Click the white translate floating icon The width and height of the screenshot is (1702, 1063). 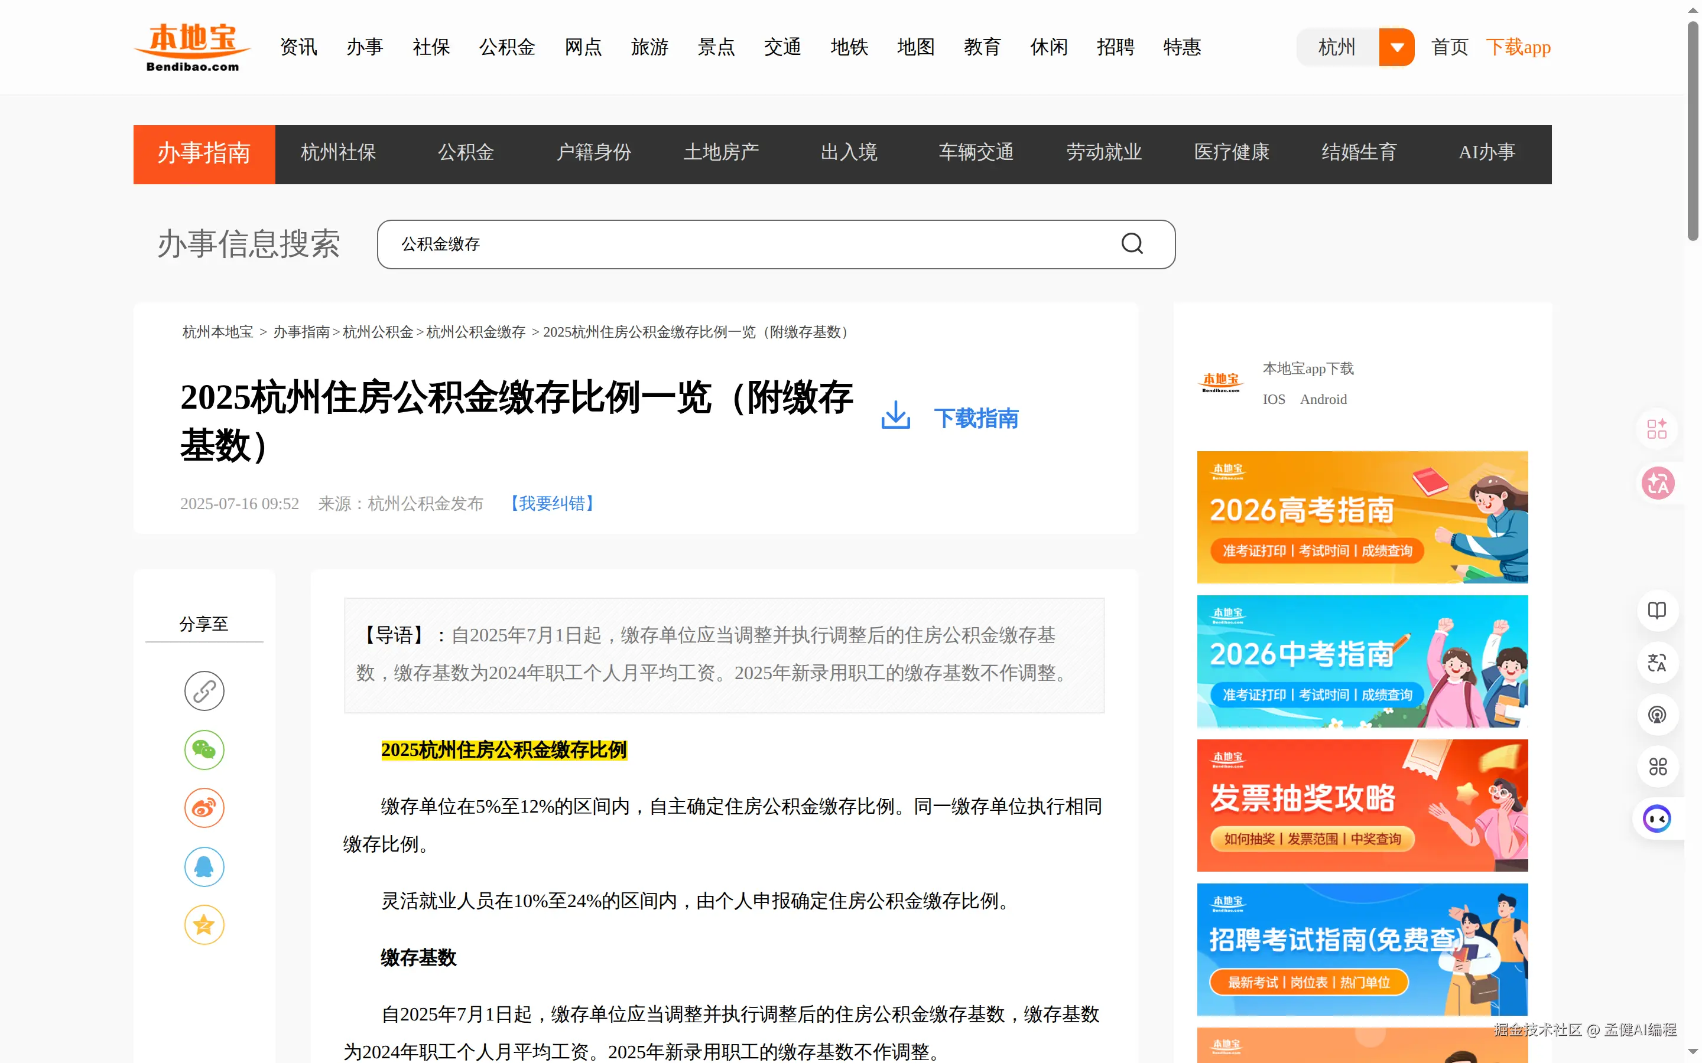point(1657,662)
